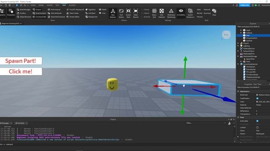The image size is (270, 151).
Task: Expand the Players service
Action: point(238,43)
